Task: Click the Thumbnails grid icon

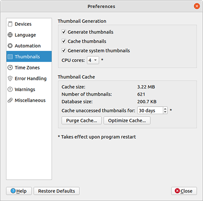Action: click(10, 57)
